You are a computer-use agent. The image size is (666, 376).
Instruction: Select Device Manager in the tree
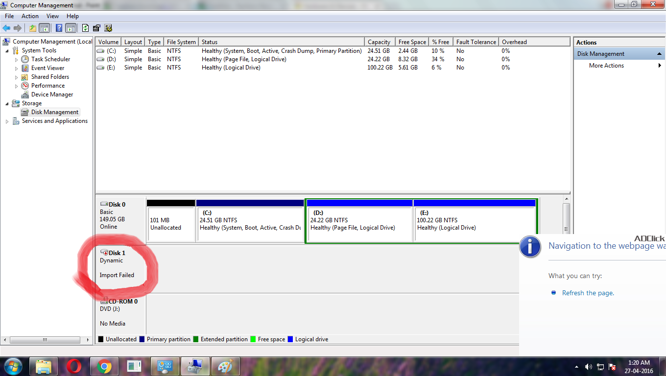[52, 94]
